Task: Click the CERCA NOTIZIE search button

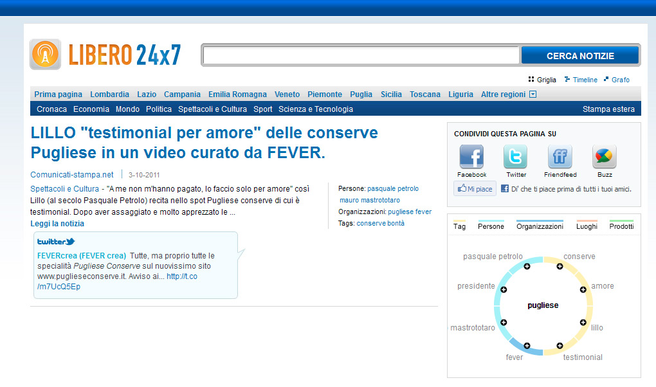Action: (x=580, y=56)
